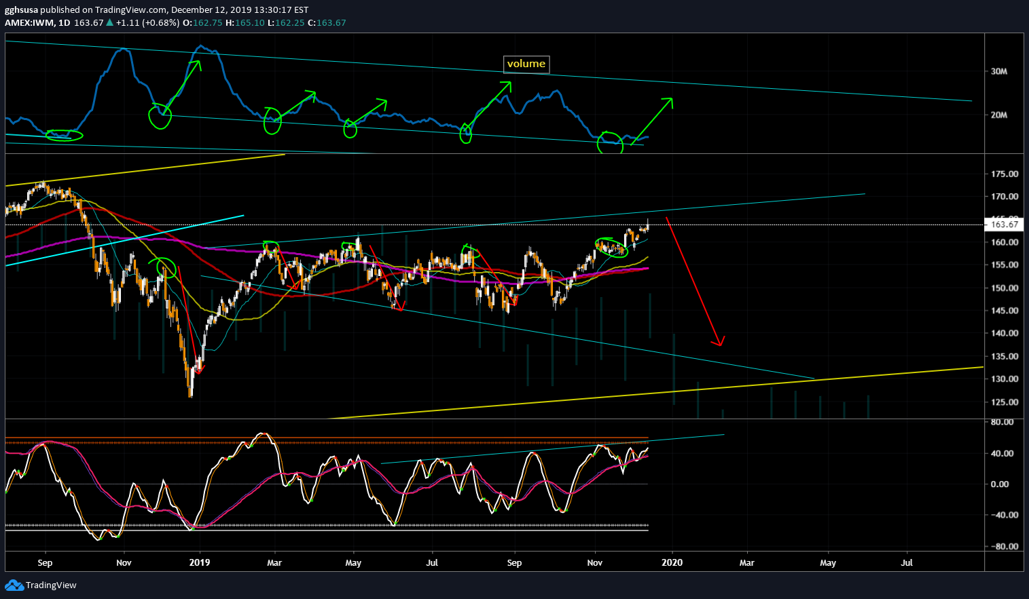Click the H:165.10 high value in the header
Viewport: 1029px width, 599px height.
(x=245, y=22)
